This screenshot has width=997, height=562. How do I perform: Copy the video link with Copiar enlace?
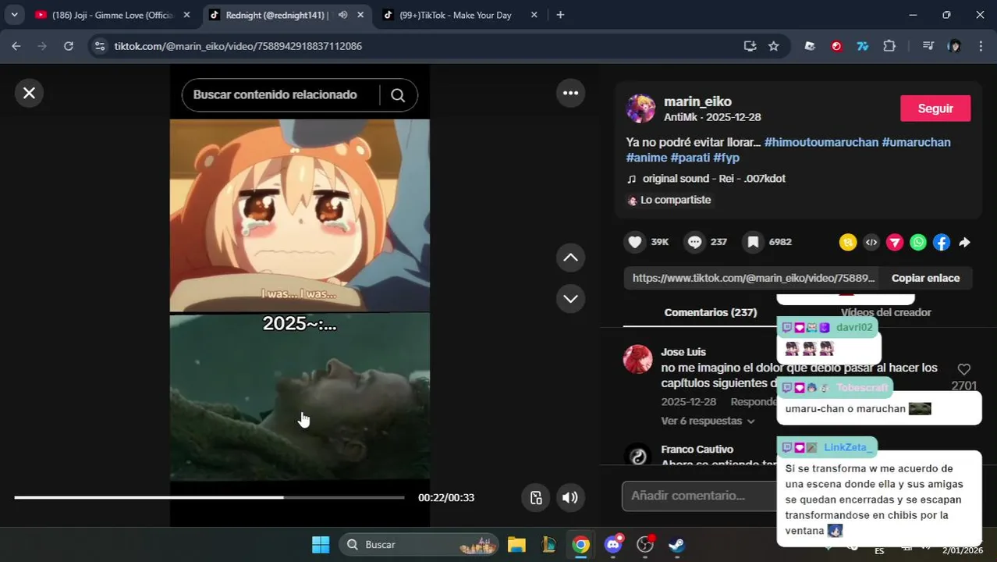[925, 278]
